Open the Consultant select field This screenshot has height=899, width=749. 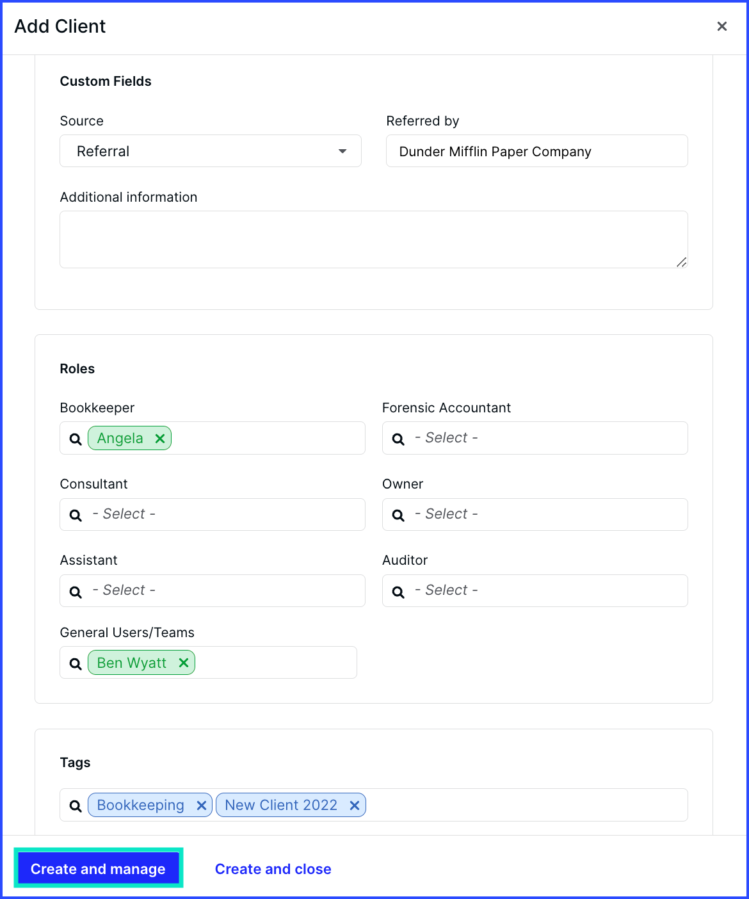pos(213,514)
